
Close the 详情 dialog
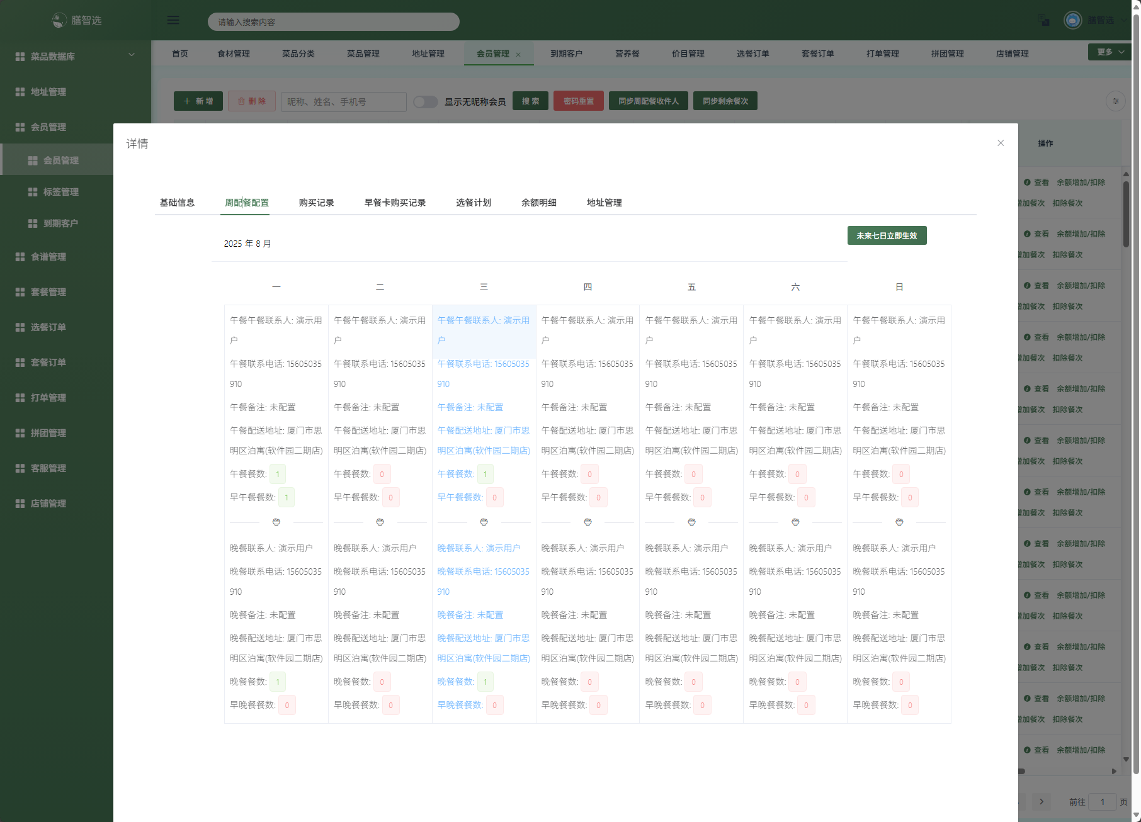click(1001, 143)
